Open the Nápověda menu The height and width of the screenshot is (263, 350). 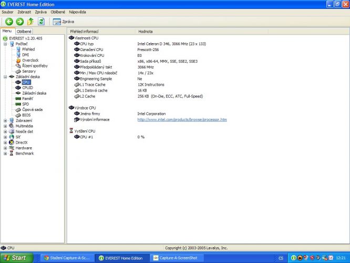point(77,12)
